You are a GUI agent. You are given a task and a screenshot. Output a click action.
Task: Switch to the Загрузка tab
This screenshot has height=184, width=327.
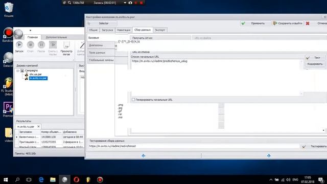click(x=107, y=30)
